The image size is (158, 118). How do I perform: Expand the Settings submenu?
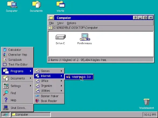coord(17,86)
